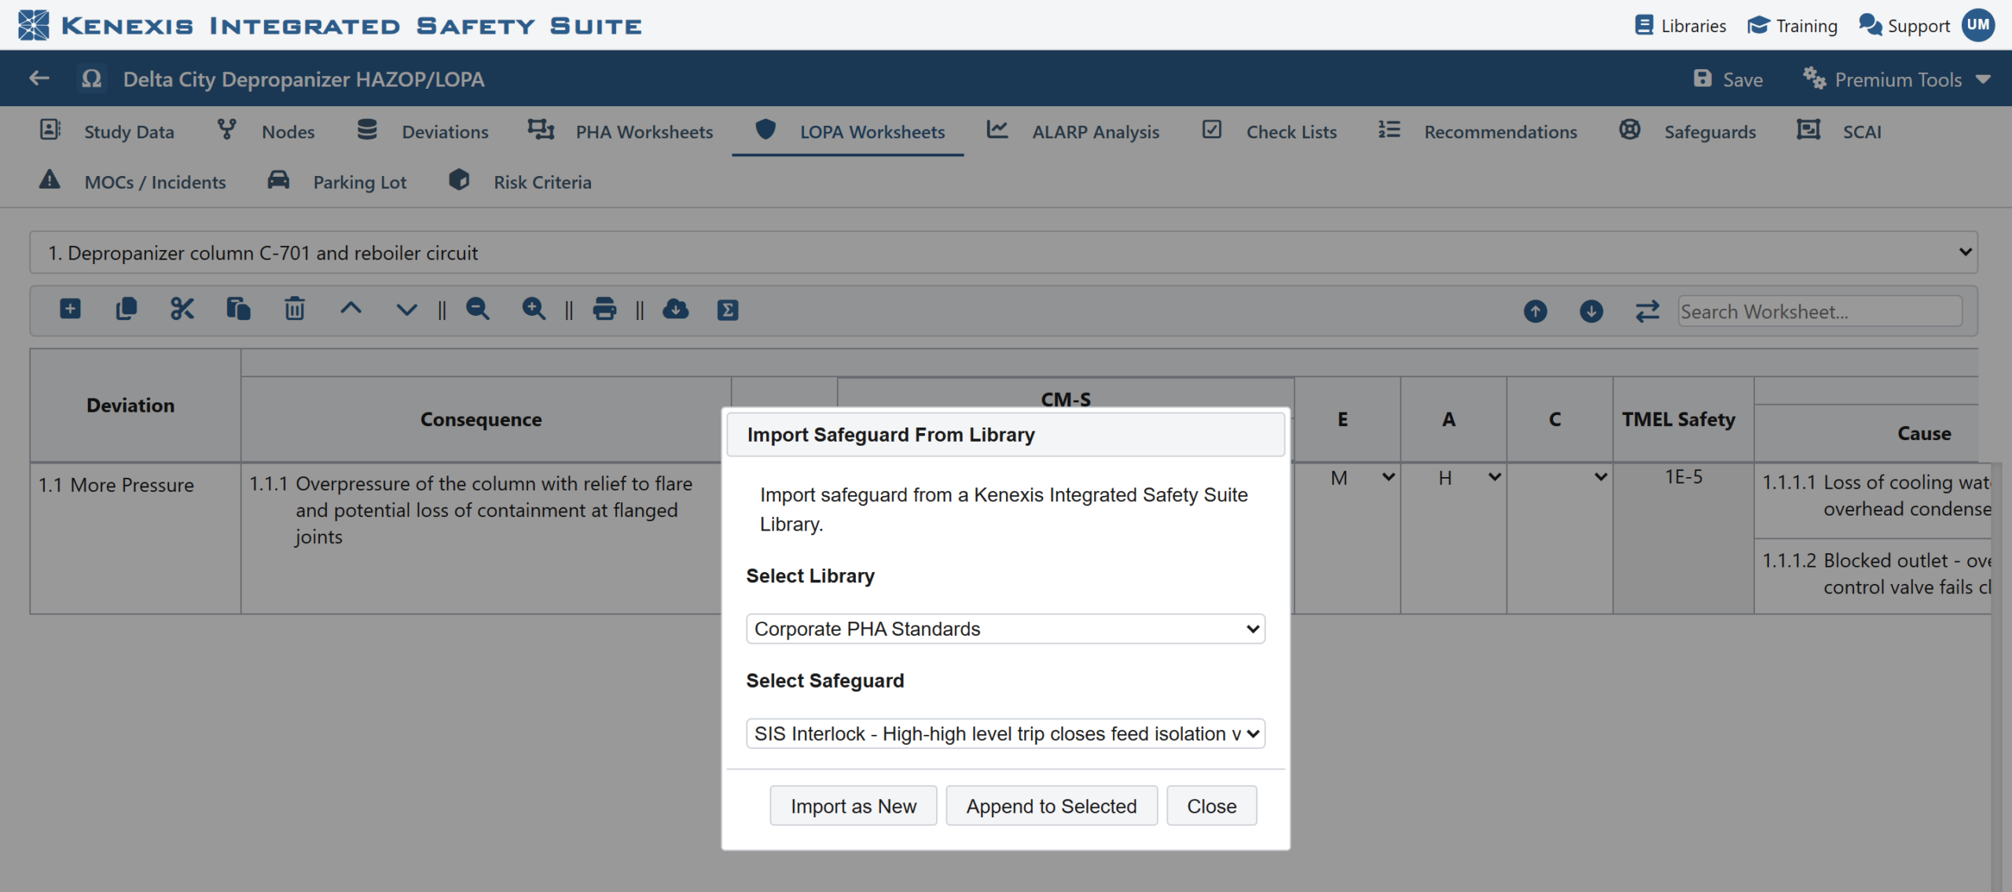Click the Training graduation cap icon
Screen dimensions: 2012x892
pyautogui.click(x=1758, y=25)
